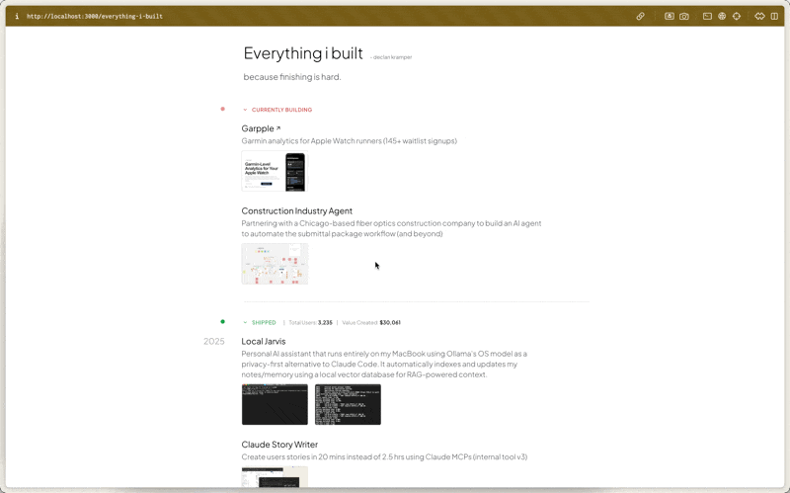Open first Local Jarvis terminal screenshot
The height and width of the screenshot is (493, 790).
[x=275, y=405]
